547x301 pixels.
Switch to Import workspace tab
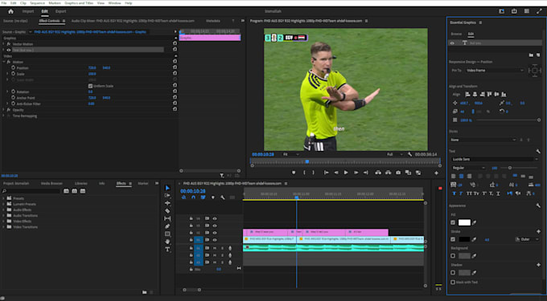28,11
